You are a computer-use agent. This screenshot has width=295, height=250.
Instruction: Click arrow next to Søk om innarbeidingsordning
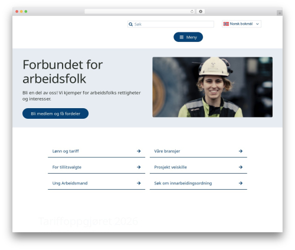click(x=241, y=183)
